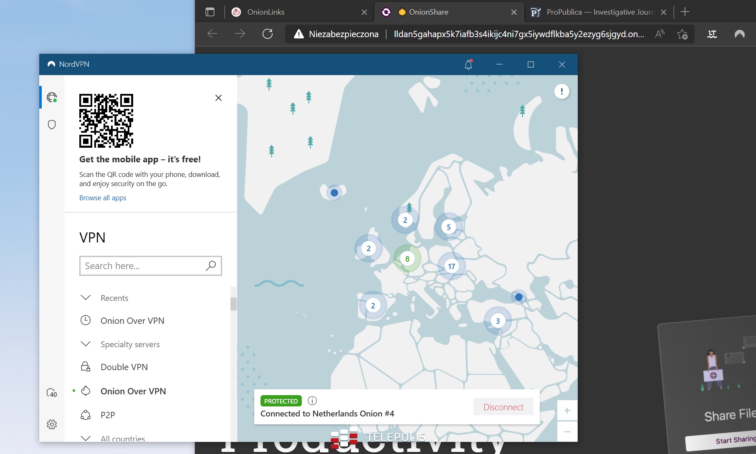
Task: Click the read aloud icon in address bar
Action: coord(660,34)
